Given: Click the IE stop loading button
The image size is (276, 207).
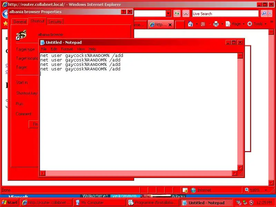Looking at the screenshot, I should (x=186, y=13).
